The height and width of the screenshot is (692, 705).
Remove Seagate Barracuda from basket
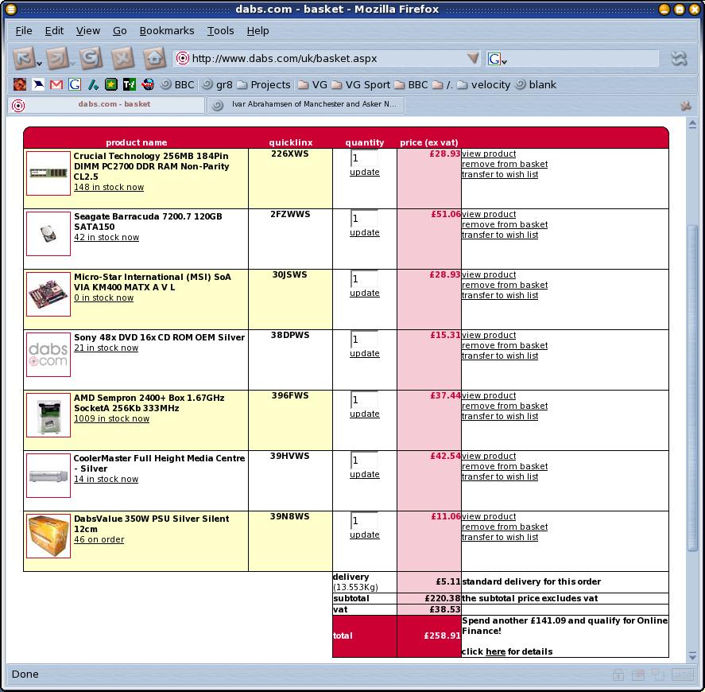(x=505, y=224)
